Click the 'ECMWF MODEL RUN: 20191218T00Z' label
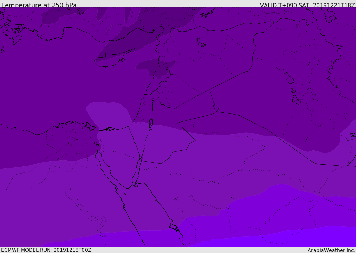Screen dimensions: 356x253 coord(46,250)
